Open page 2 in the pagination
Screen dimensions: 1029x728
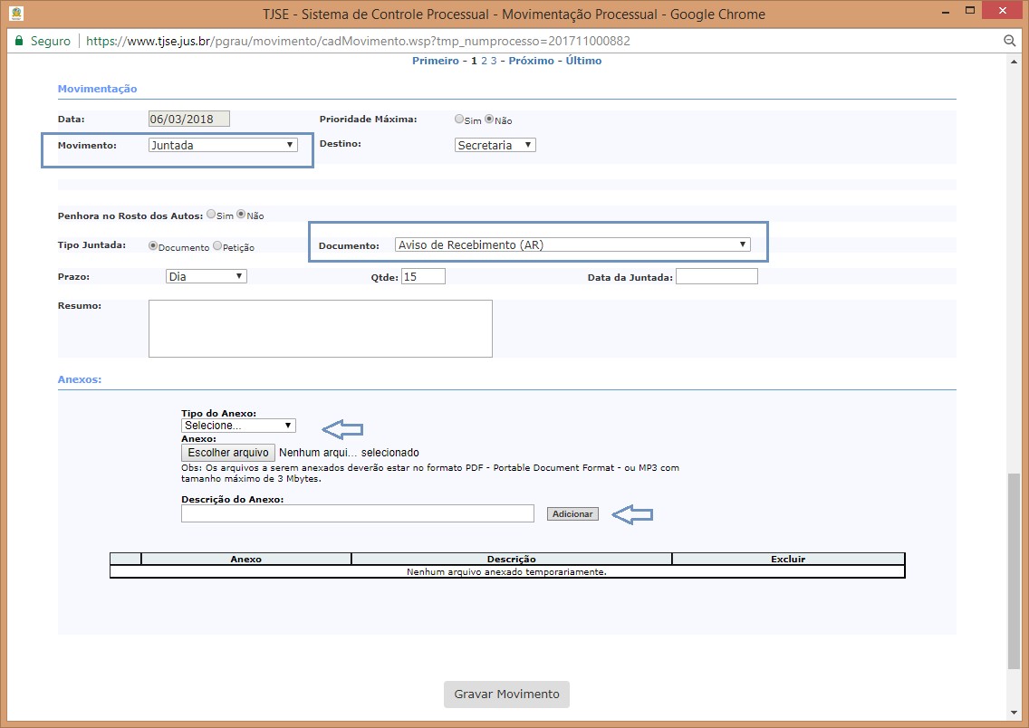pyautogui.click(x=484, y=61)
